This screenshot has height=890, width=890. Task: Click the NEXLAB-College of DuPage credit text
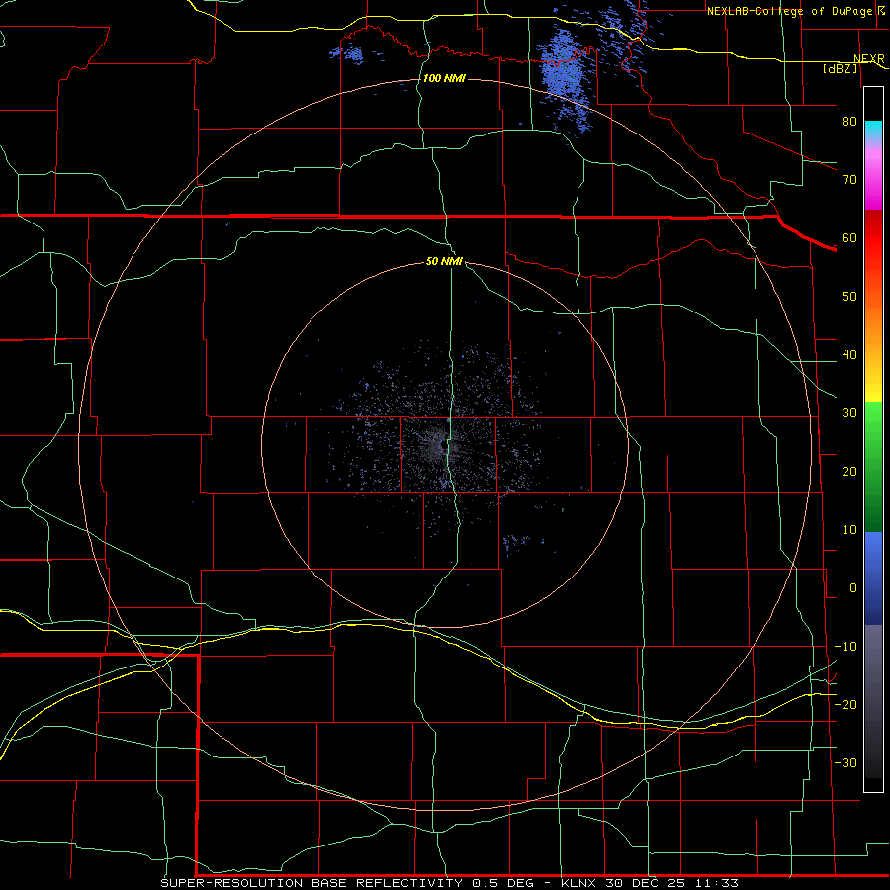(x=795, y=11)
